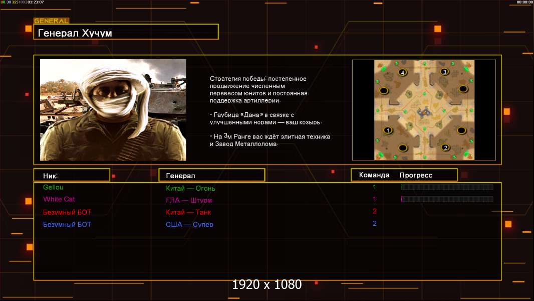The image size is (534, 301).
Task: Select the 'Генерал' column header
Action: click(x=211, y=175)
